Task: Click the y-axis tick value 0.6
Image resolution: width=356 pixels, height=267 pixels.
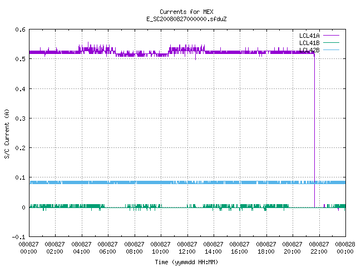Action: [20, 29]
